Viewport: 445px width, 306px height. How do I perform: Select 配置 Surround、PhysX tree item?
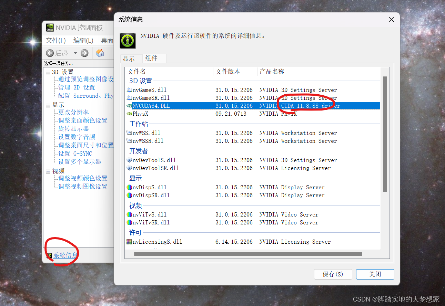click(x=86, y=96)
